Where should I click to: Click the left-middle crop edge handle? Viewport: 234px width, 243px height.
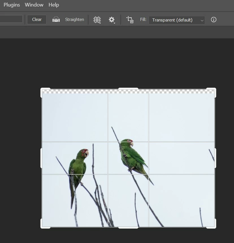pyautogui.click(x=41, y=158)
